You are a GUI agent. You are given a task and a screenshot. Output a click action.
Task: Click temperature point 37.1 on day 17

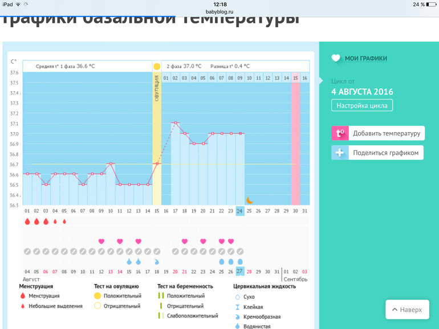[x=176, y=122]
